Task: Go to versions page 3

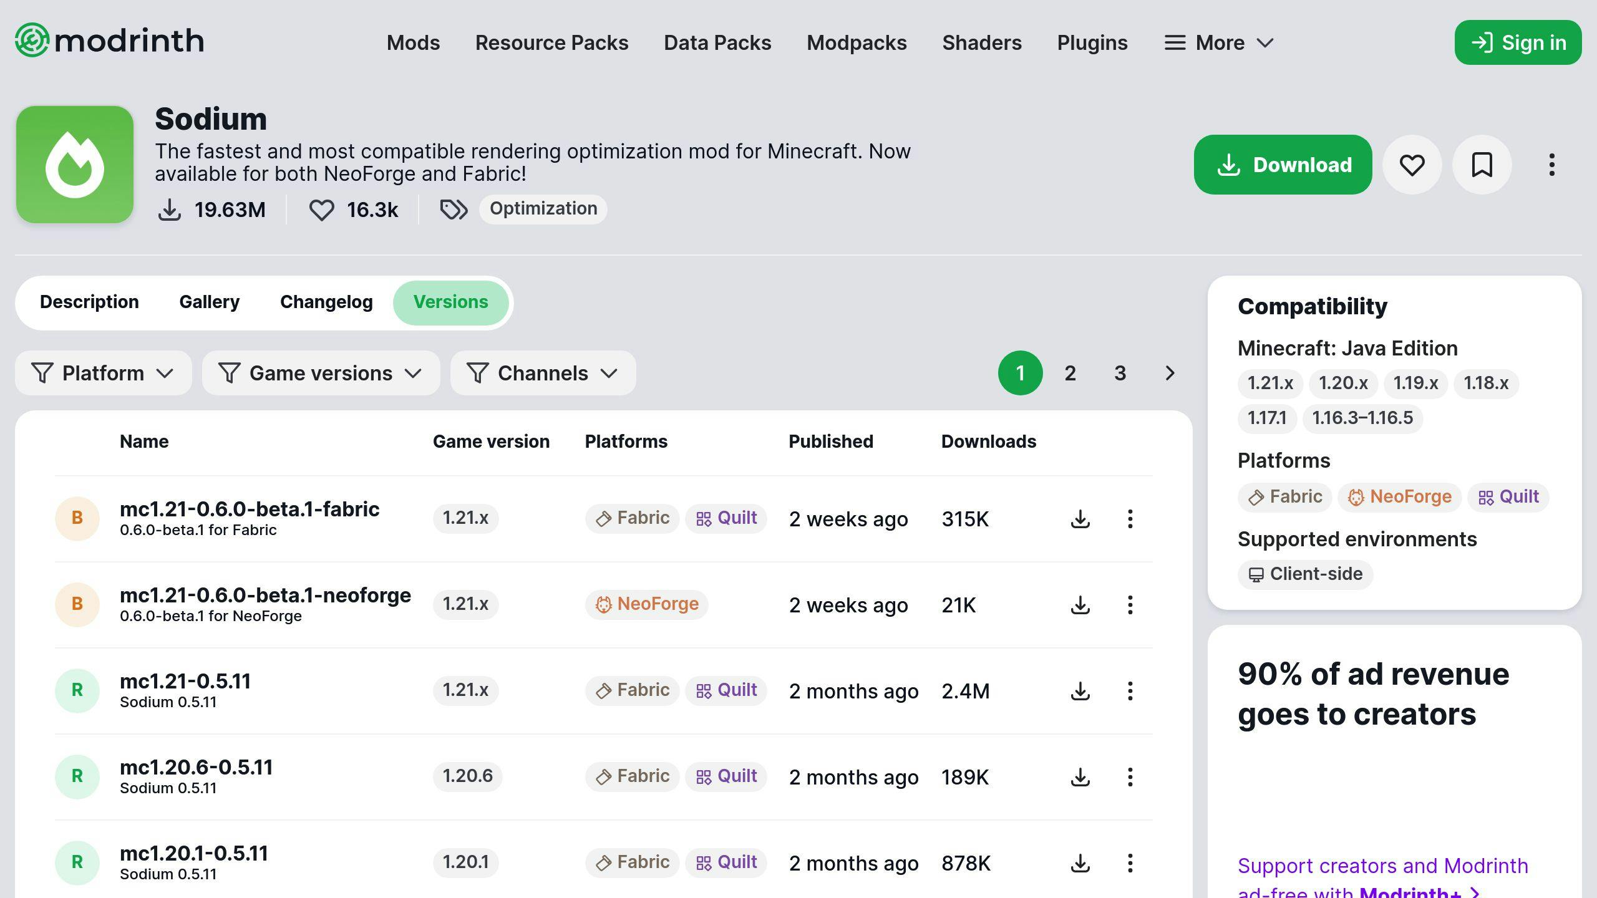Action: 1120,373
